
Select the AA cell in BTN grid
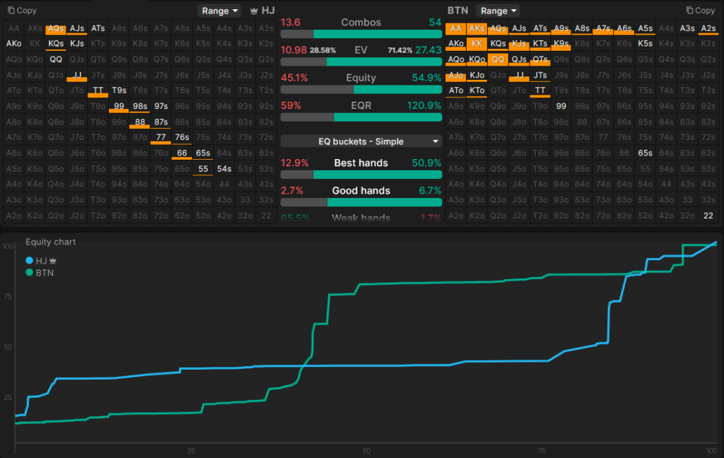(456, 28)
